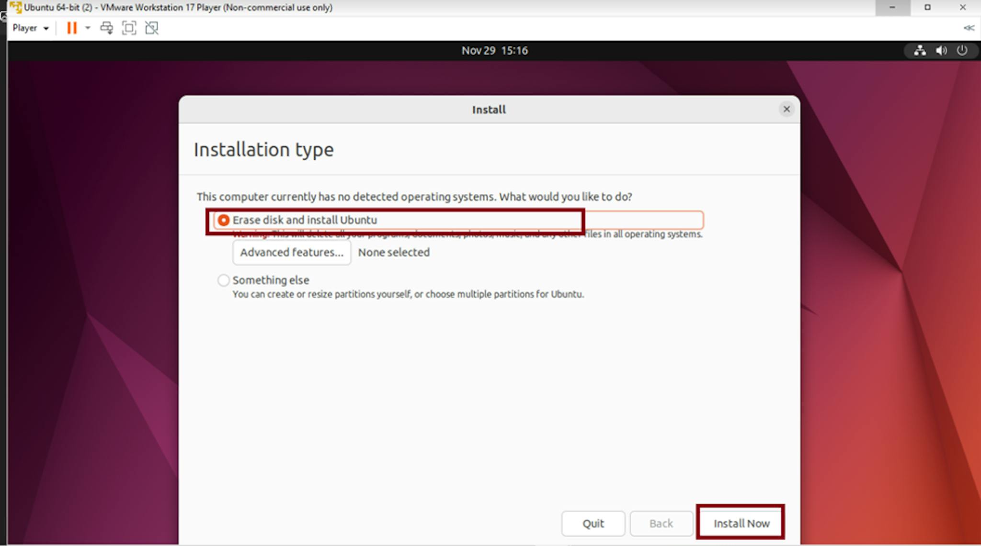Image resolution: width=981 pixels, height=546 pixels.
Task: Select Erase disk and install Ubuntu radio button
Action: tap(222, 220)
